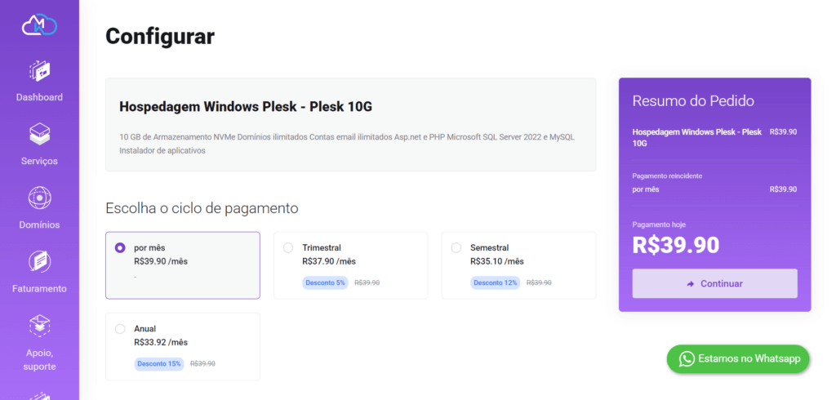Select the Semestral payment cycle radio
Image resolution: width=836 pixels, height=400 pixels.
[456, 247]
